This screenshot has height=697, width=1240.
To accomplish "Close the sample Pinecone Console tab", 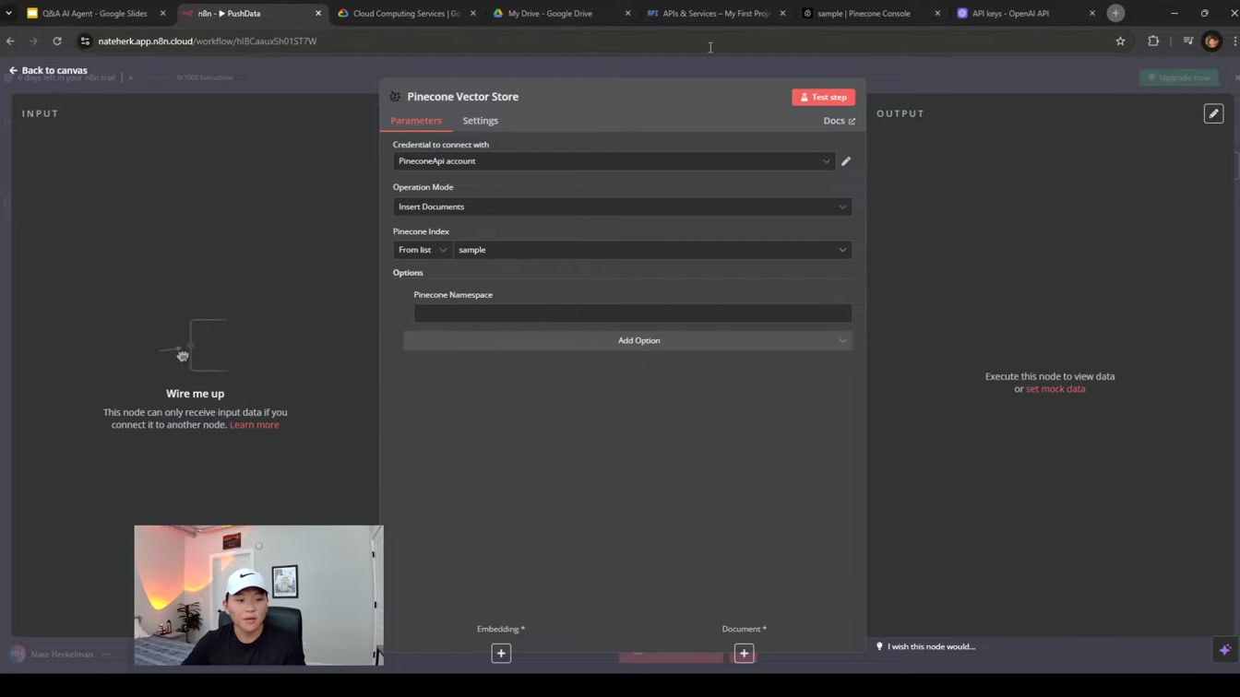I will [937, 14].
